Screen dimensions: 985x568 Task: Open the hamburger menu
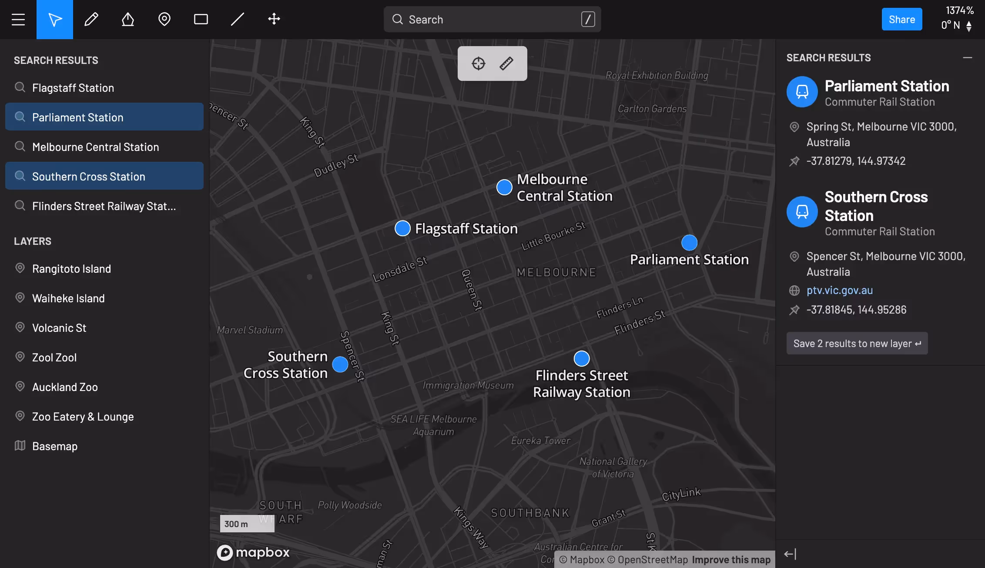pos(17,19)
